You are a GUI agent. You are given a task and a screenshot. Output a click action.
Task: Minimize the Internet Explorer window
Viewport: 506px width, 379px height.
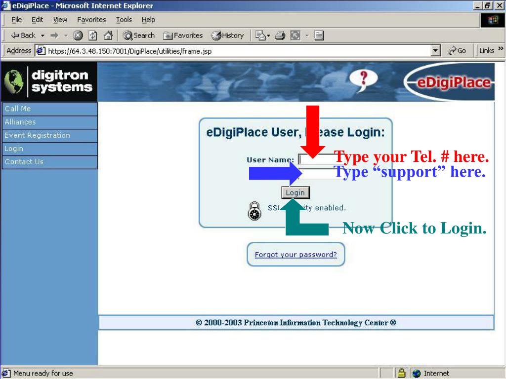click(478, 5)
